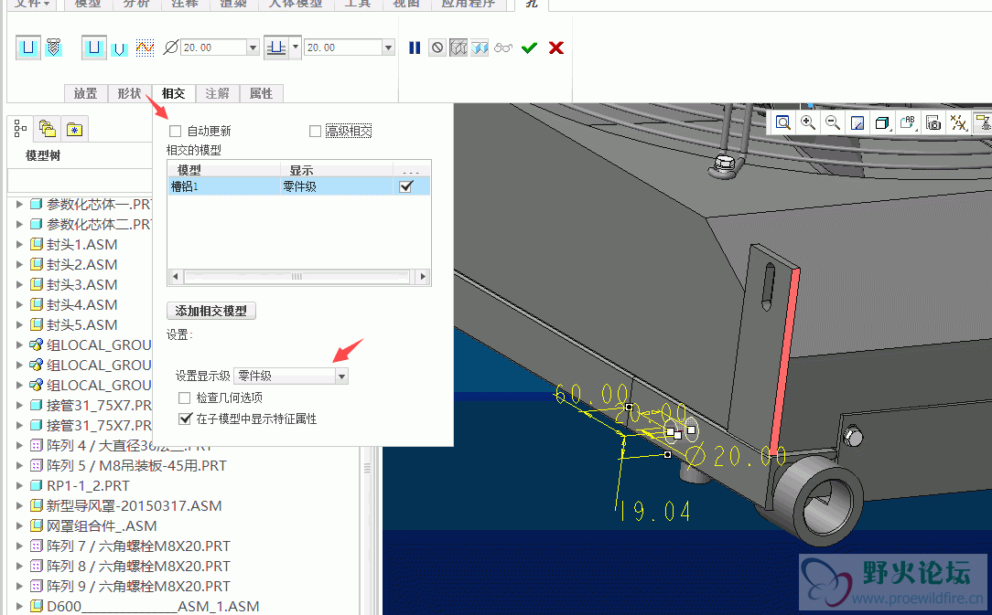
Task: Enable the 检查几何选项 checkbox
Action: [185, 398]
